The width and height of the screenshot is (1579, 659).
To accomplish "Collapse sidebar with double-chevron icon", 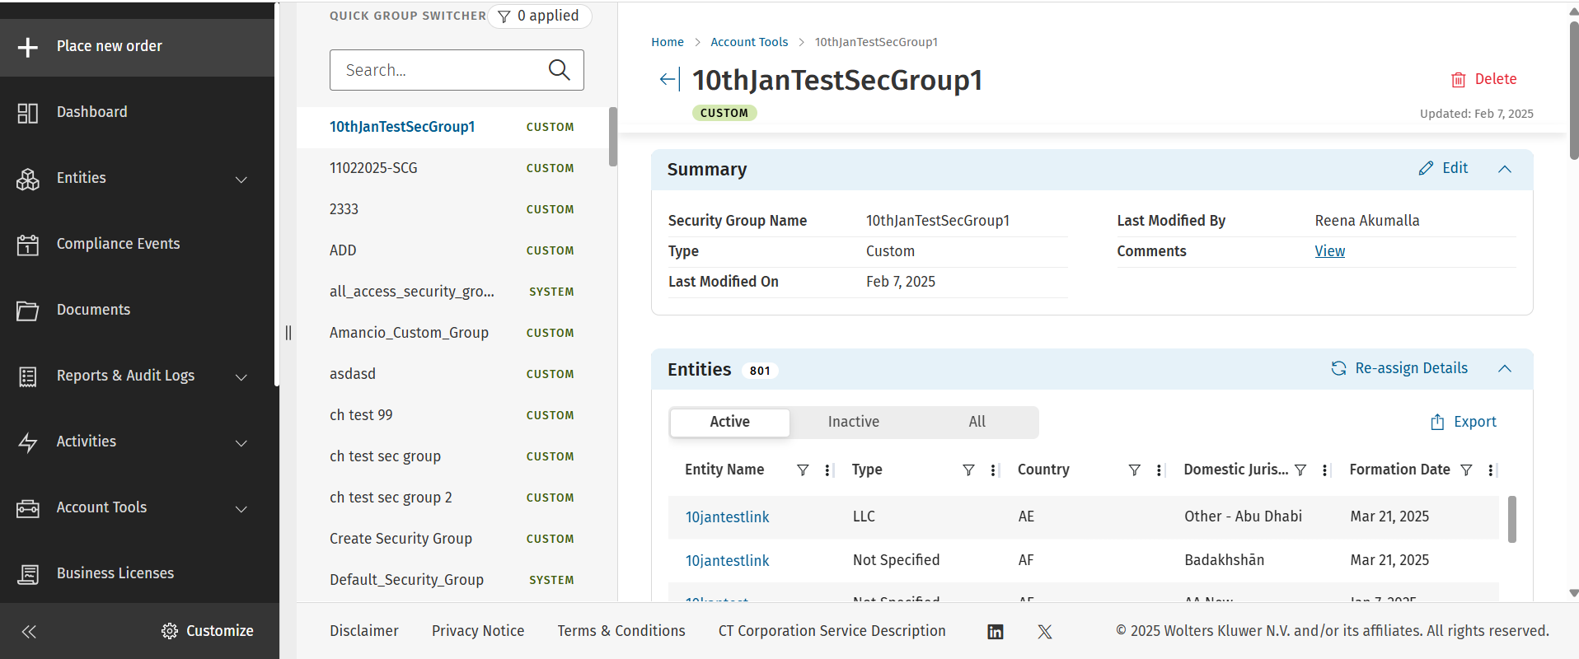I will coord(29,632).
